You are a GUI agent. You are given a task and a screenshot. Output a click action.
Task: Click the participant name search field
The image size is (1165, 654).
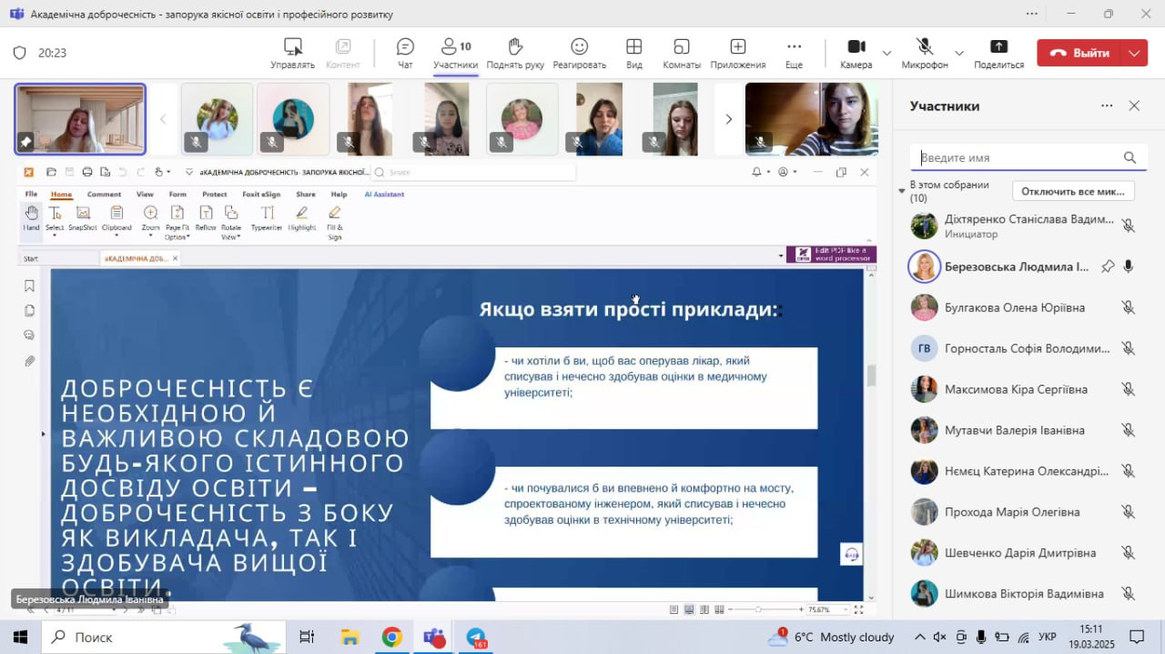click(x=1019, y=157)
